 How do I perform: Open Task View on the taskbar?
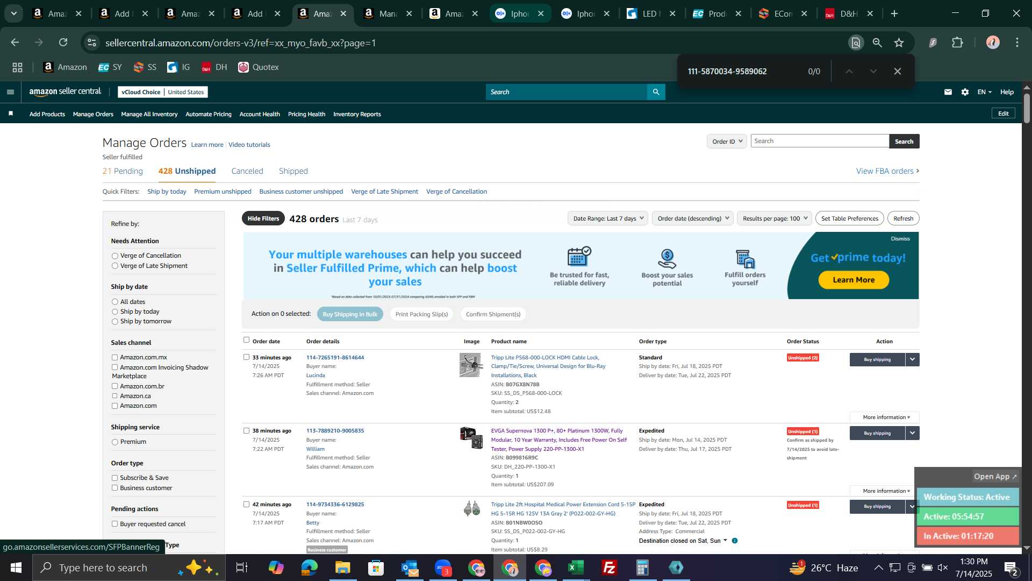pyautogui.click(x=242, y=568)
